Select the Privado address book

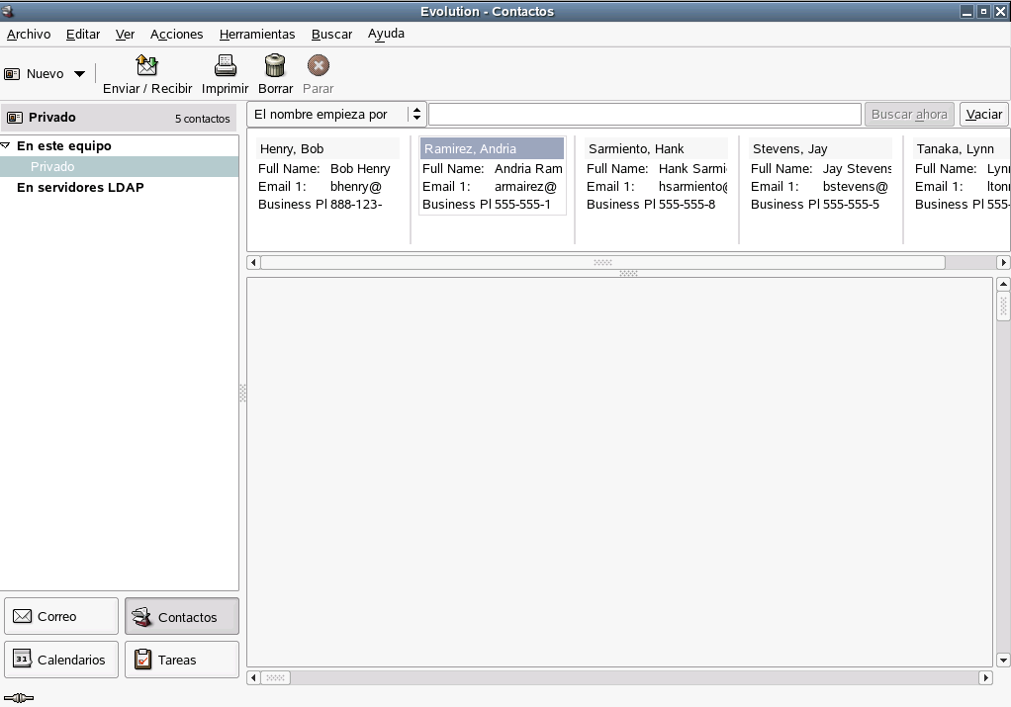(x=52, y=167)
